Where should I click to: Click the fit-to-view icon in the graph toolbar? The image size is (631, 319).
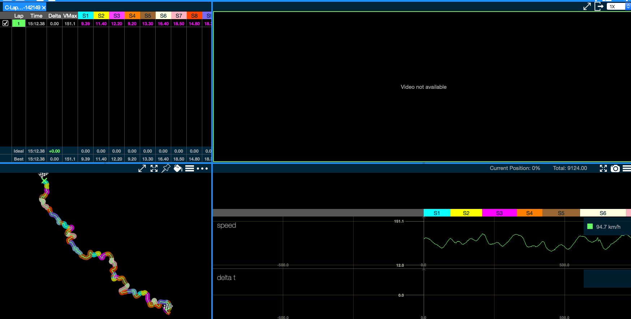coord(603,169)
